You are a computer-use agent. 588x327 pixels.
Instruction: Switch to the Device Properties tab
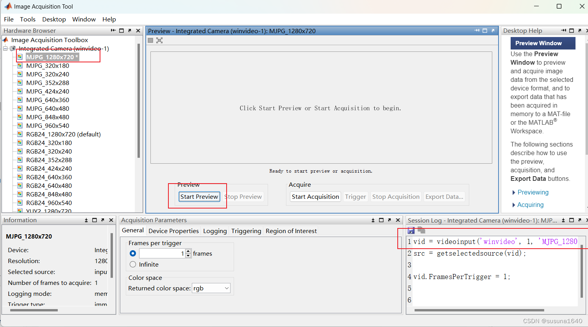(x=173, y=231)
